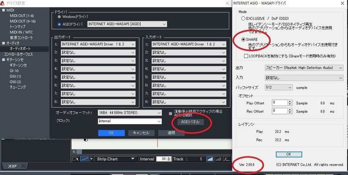Select the SHARE mode radio button

pos(243,40)
